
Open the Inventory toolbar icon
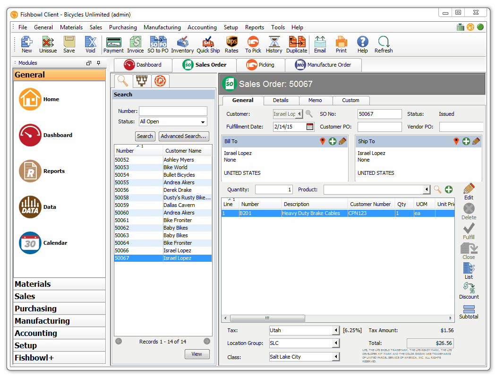tap(182, 44)
